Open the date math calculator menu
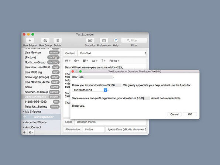The width and height of the screenshot is (220, 165). tap(85, 61)
